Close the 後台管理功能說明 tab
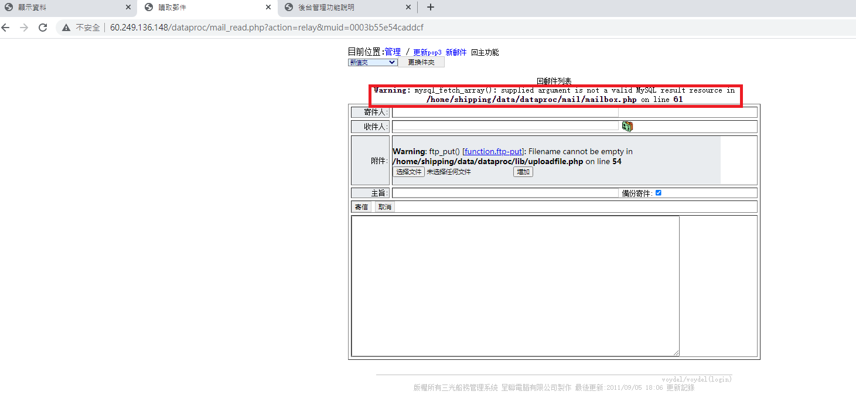The height and width of the screenshot is (415, 856). click(408, 8)
